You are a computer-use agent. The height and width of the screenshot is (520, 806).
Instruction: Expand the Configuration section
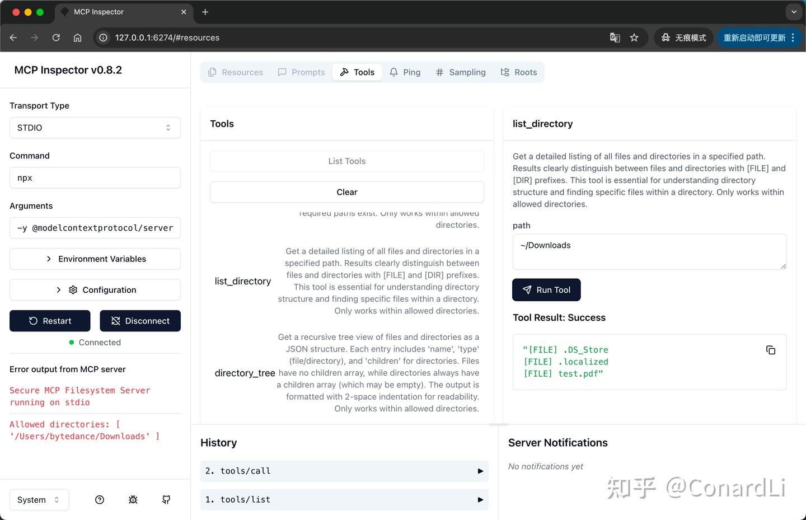point(95,290)
